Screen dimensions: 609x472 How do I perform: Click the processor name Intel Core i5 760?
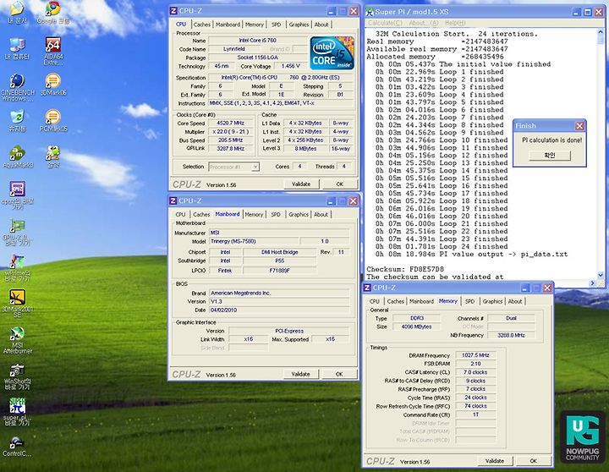click(x=258, y=41)
